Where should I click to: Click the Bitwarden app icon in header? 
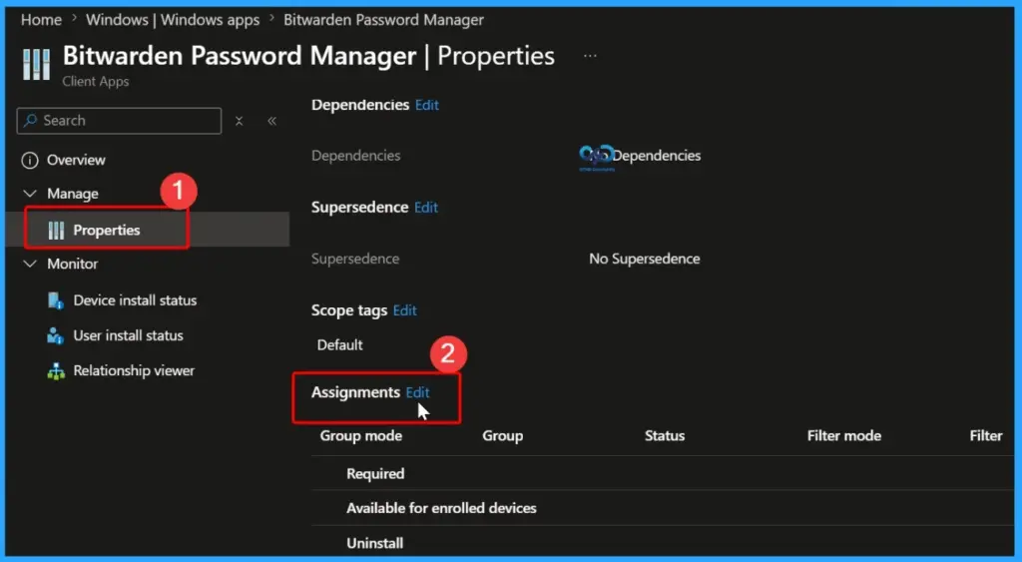(x=37, y=65)
